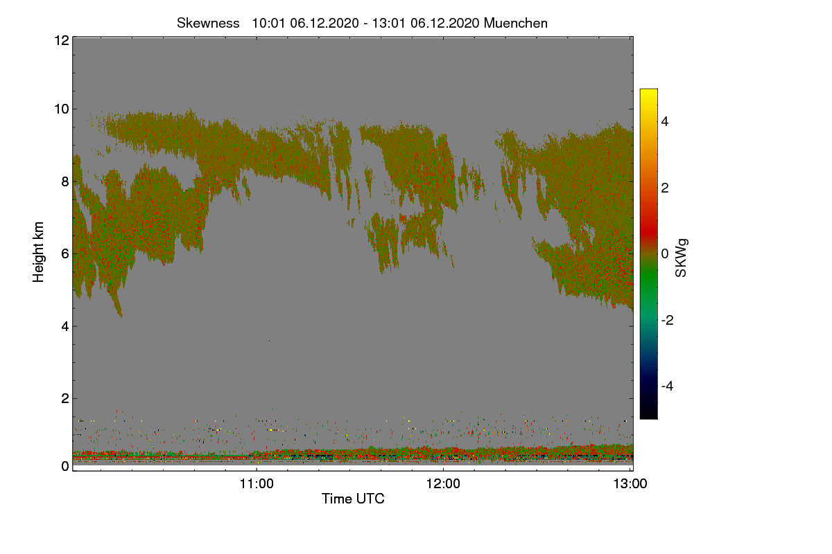Click the "10" height tick label
The image size is (832, 554).
61,109
